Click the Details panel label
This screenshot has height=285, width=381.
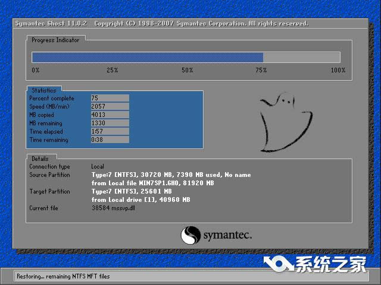pyautogui.click(x=40, y=159)
